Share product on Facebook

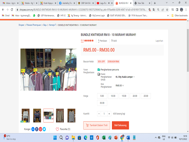pyautogui.click(x=37, y=129)
